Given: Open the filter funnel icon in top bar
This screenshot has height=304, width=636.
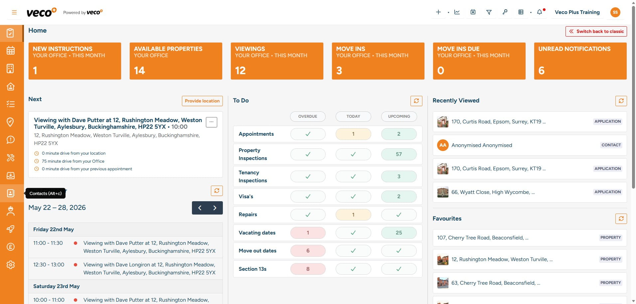Looking at the screenshot, I should point(489,12).
